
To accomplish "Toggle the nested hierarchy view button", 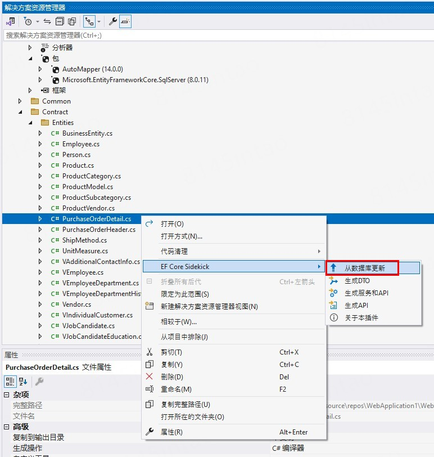I will [89, 21].
